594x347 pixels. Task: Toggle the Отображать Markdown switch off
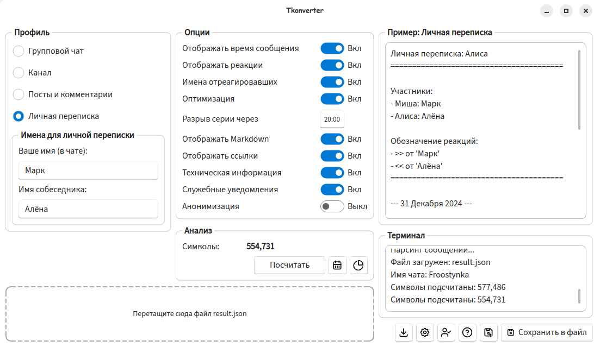(x=332, y=139)
